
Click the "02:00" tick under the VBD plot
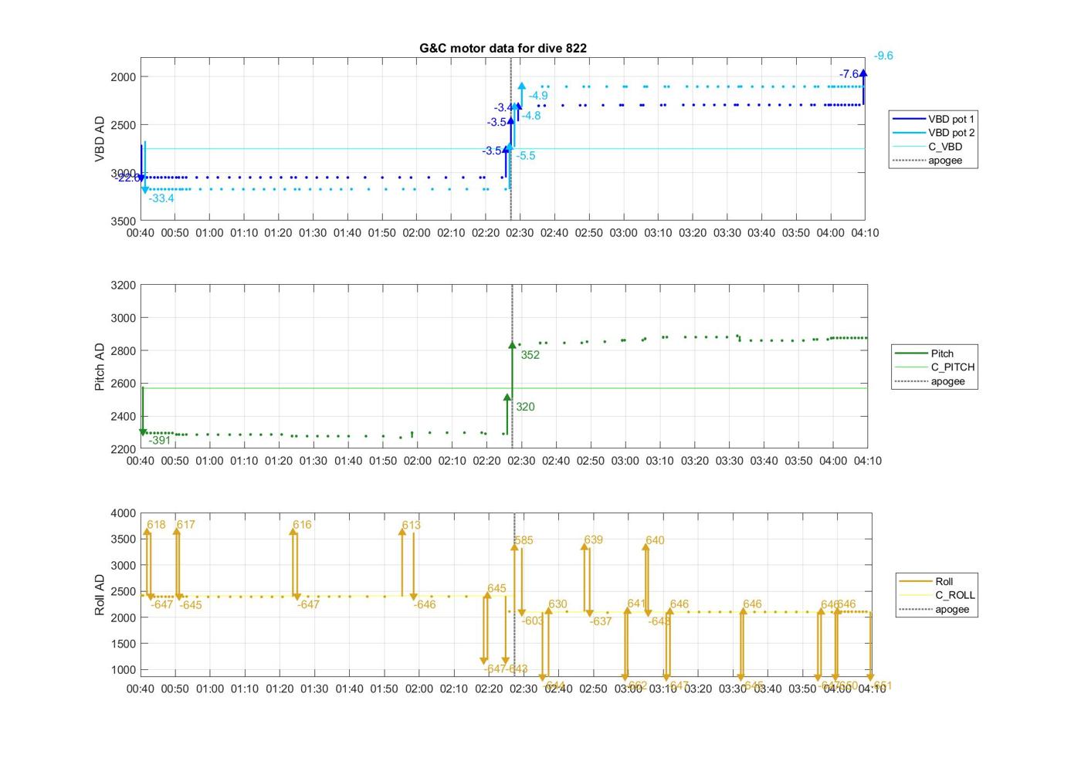(416, 233)
